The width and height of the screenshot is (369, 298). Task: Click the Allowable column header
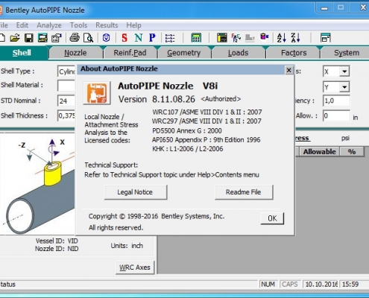(320, 151)
